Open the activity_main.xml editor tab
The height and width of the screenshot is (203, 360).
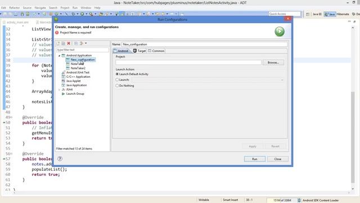click(x=16, y=23)
